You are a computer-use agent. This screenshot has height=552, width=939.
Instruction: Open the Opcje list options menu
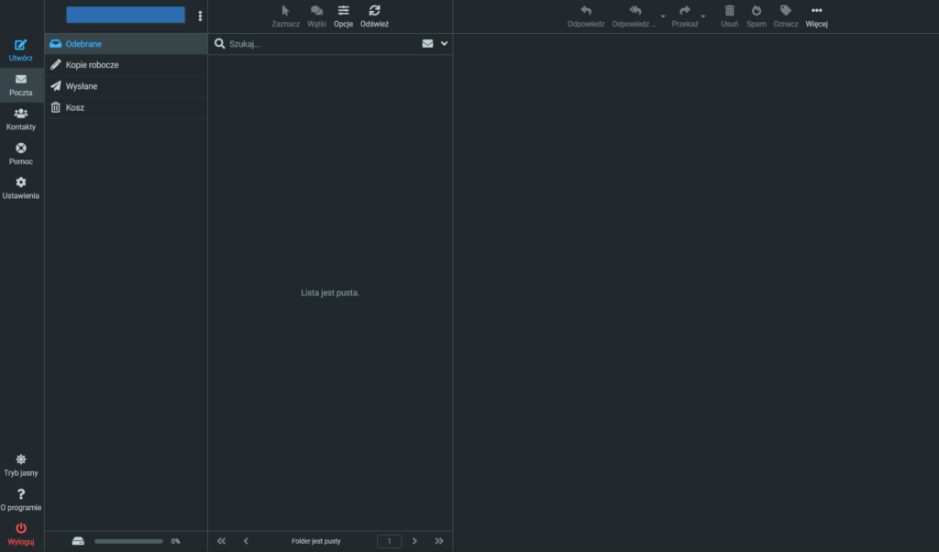click(343, 11)
